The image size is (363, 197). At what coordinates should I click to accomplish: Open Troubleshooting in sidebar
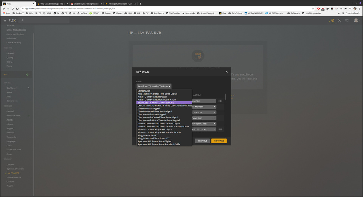click(14, 177)
